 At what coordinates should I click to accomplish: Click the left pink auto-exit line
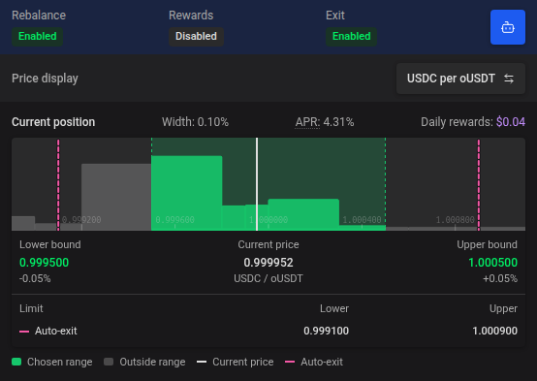(x=58, y=184)
